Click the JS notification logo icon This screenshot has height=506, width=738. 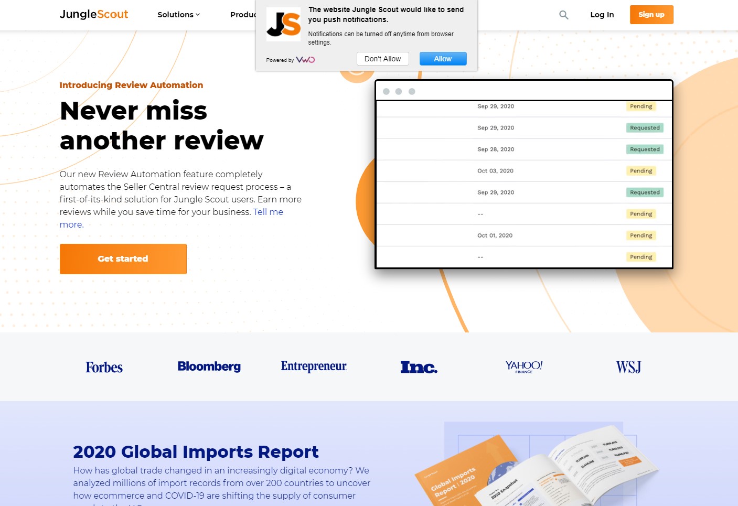[283, 24]
